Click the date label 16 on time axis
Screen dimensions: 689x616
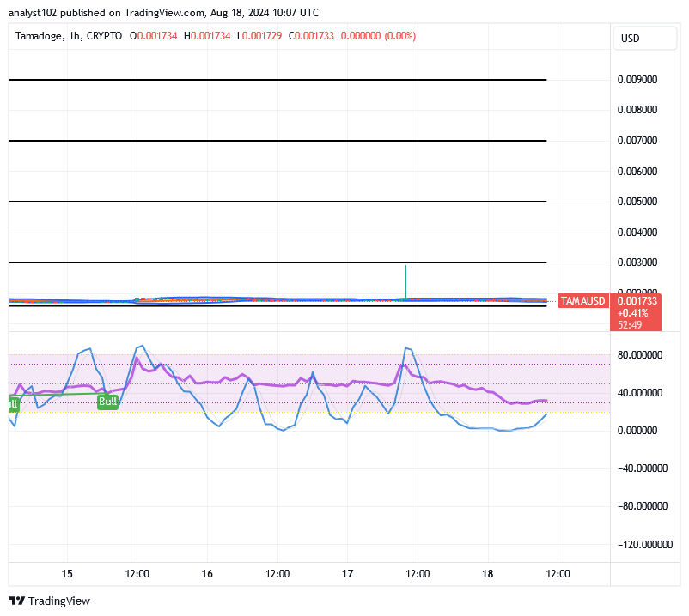[x=207, y=573]
